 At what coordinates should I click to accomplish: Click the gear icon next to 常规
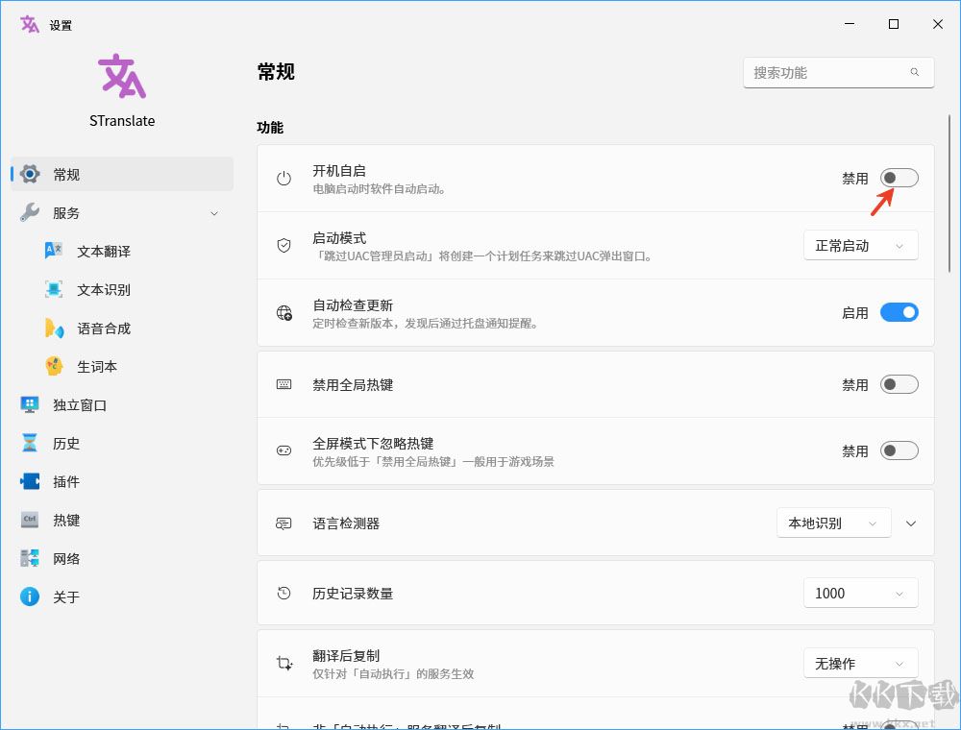(30, 174)
